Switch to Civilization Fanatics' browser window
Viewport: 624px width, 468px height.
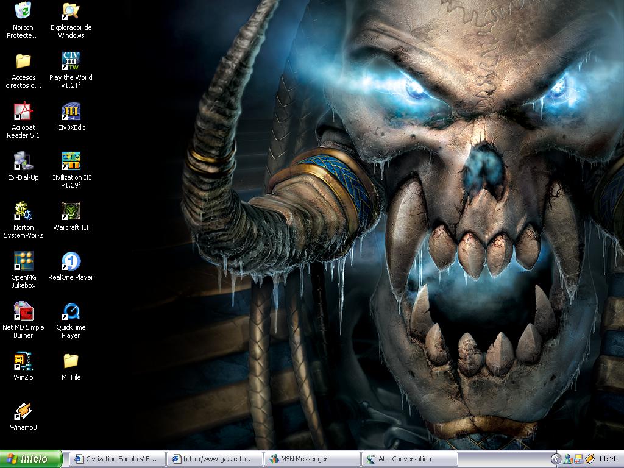coord(118,459)
